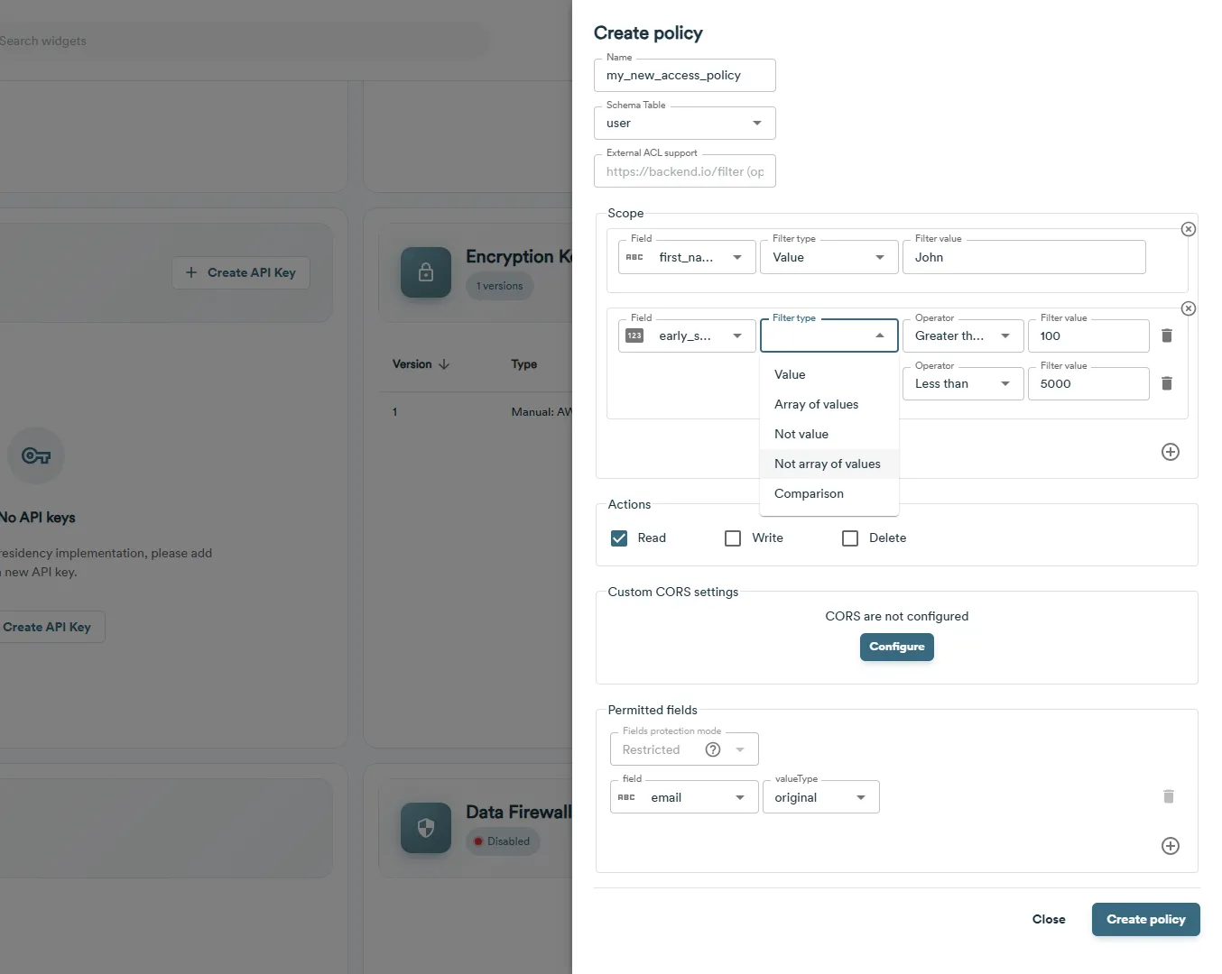This screenshot has width=1222, height=974.
Task: Open the Value Filter type dropdown
Action: [829, 257]
